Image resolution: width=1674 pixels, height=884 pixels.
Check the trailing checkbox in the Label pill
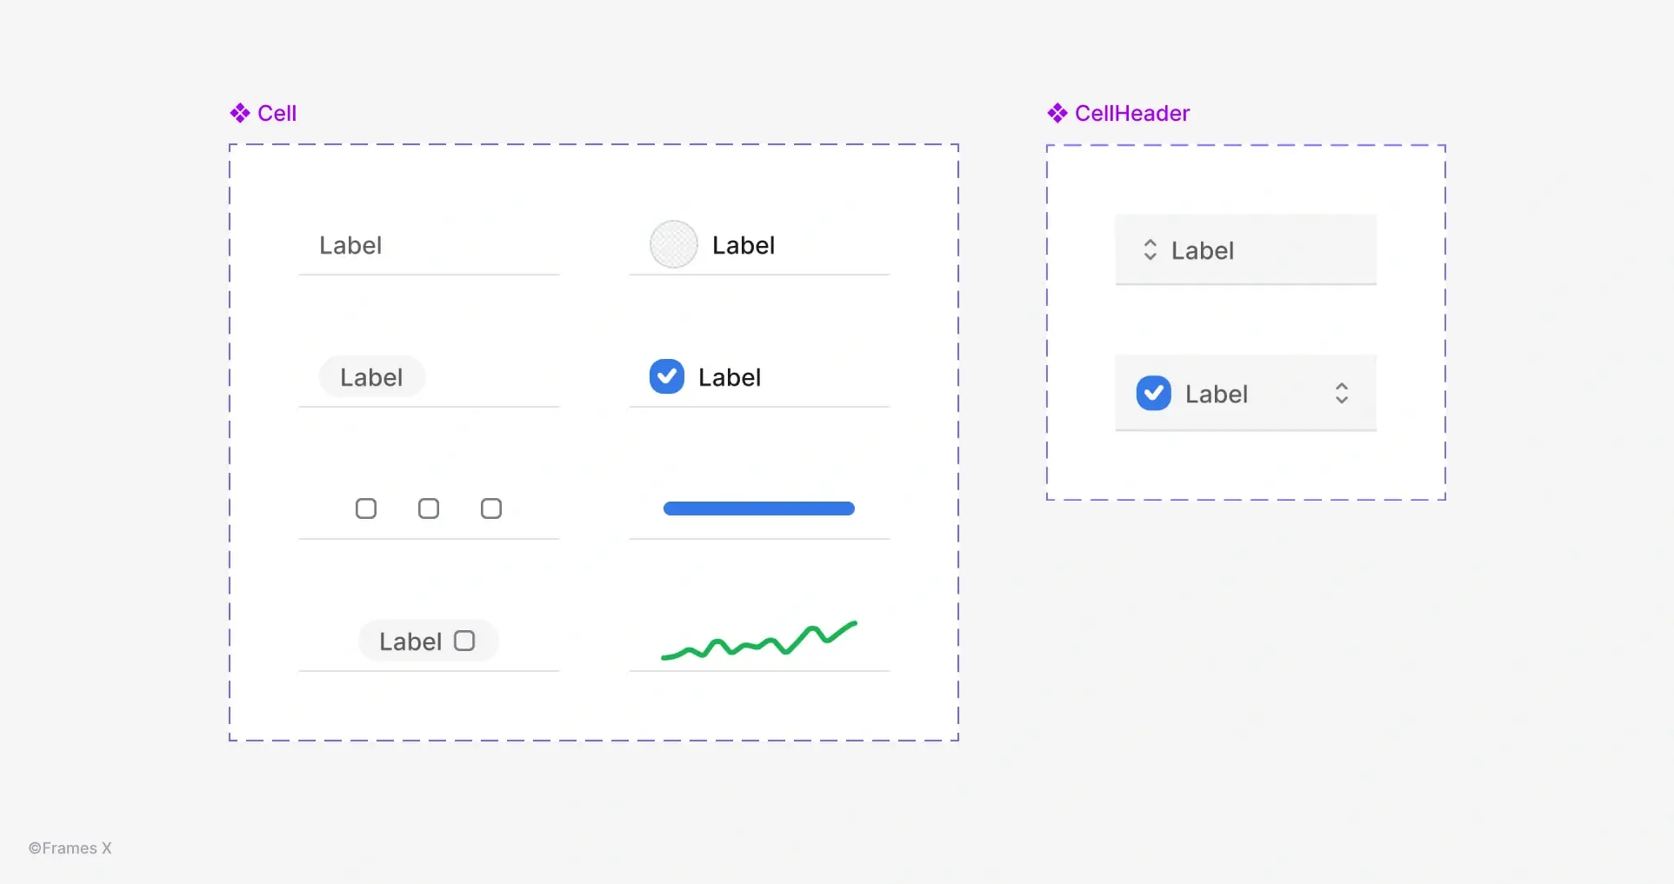[x=464, y=640]
